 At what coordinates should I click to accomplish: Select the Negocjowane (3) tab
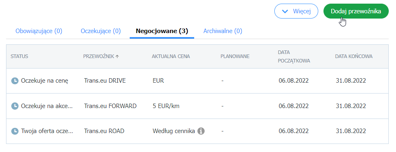pos(162,31)
